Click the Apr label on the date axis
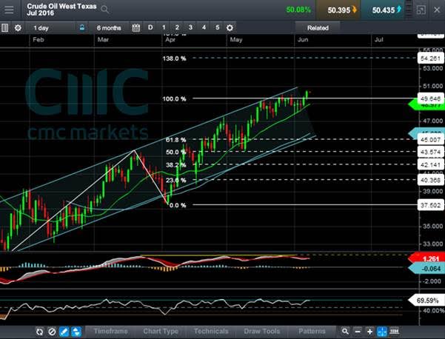Screen dimensions: 445x339 click(170, 40)
